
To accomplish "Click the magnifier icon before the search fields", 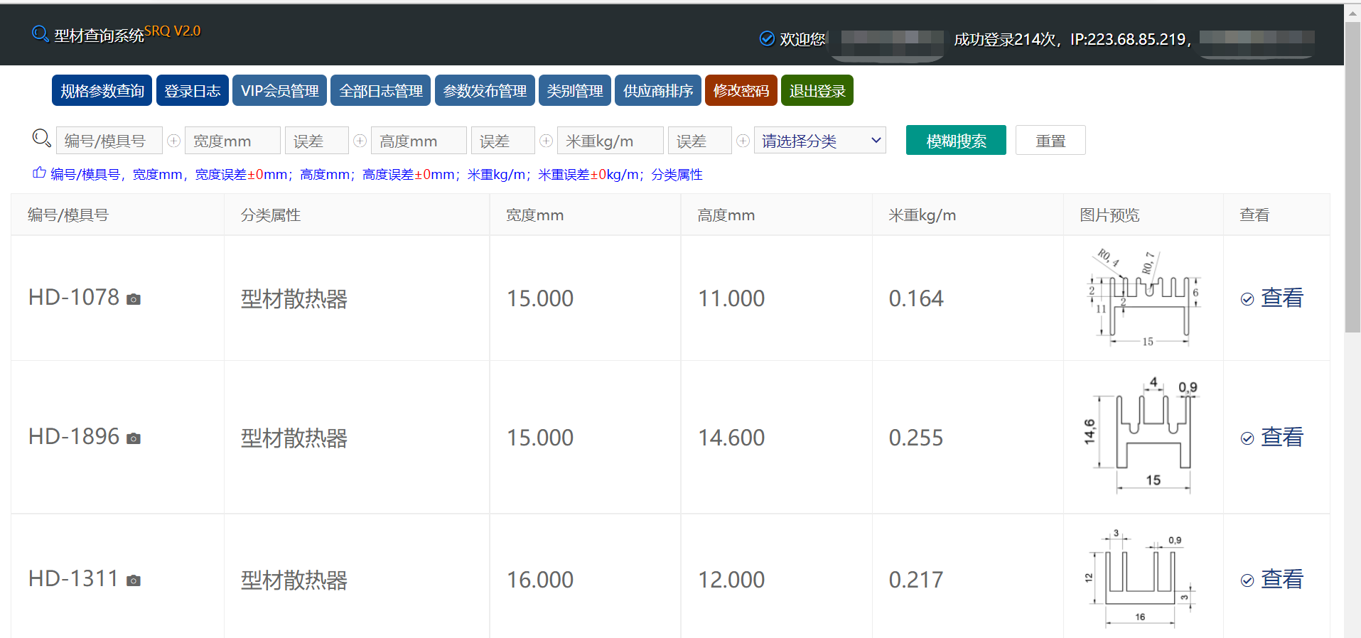I will pos(41,138).
